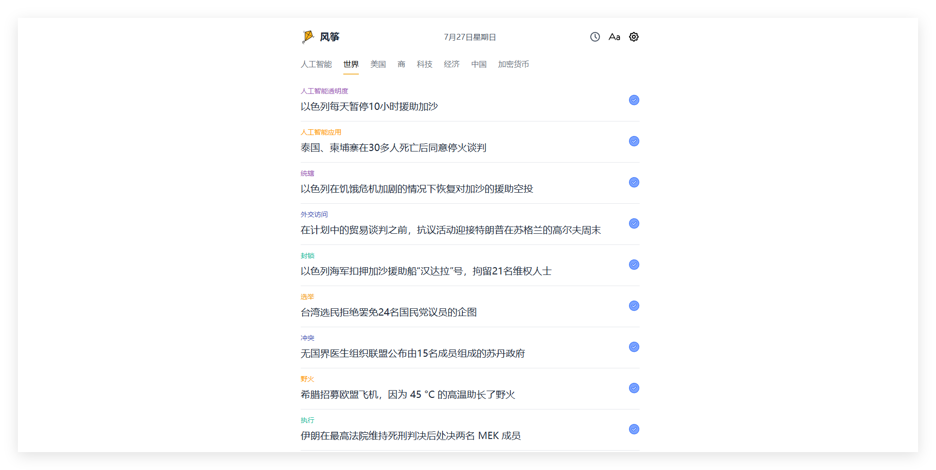Screen dimensions: 936x470
Task: Click the 野火 category label
Action: 307,379
